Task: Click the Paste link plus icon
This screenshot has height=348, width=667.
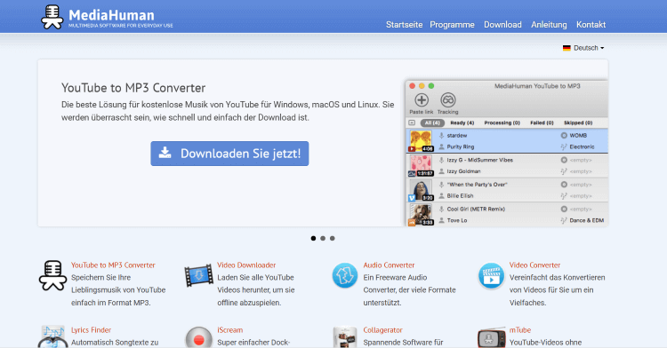Action: point(422,100)
